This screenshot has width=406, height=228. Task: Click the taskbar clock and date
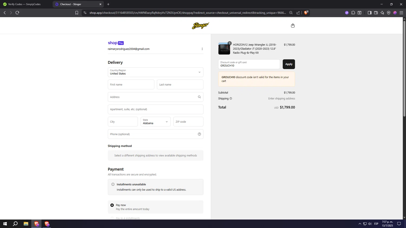pyautogui.click(x=387, y=224)
